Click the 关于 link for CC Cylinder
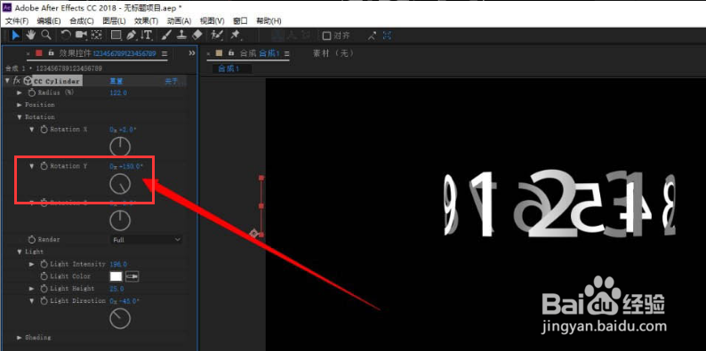The height and width of the screenshot is (351, 706). click(x=171, y=81)
